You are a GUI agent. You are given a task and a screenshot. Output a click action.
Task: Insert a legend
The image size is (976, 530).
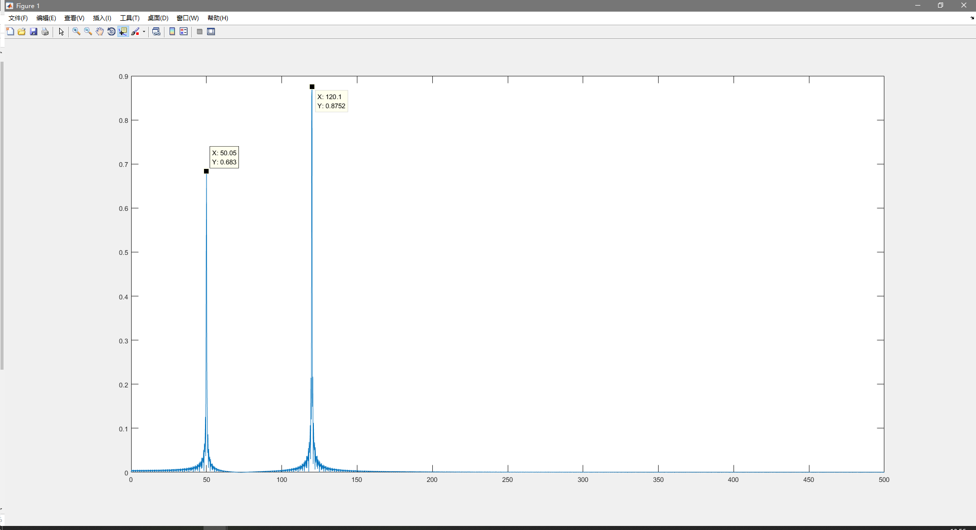183,31
